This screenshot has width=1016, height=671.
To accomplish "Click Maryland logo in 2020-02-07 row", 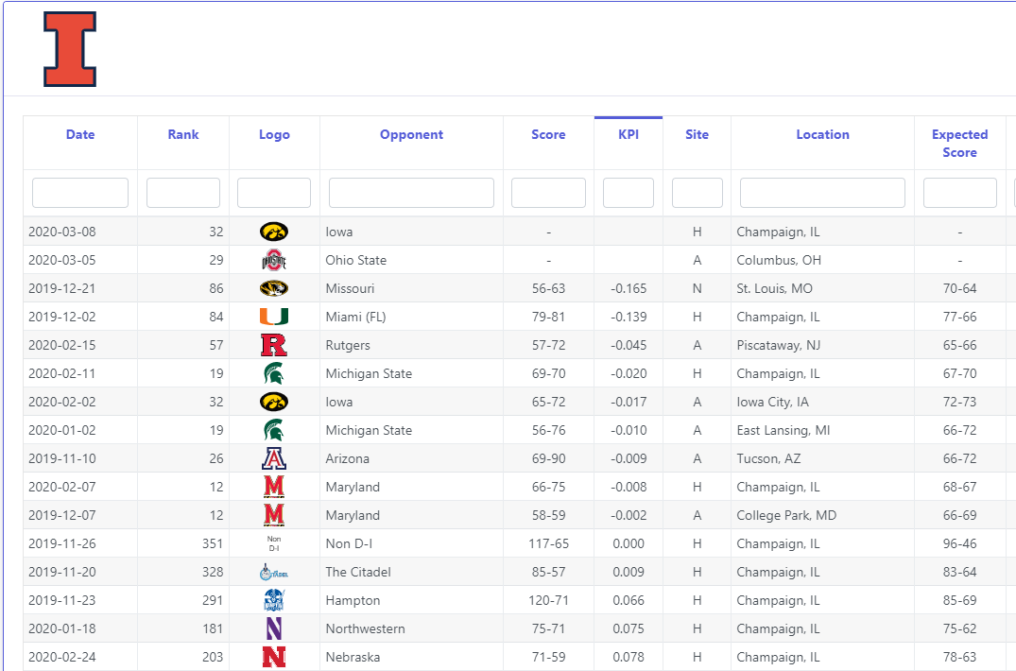I will pos(274,487).
